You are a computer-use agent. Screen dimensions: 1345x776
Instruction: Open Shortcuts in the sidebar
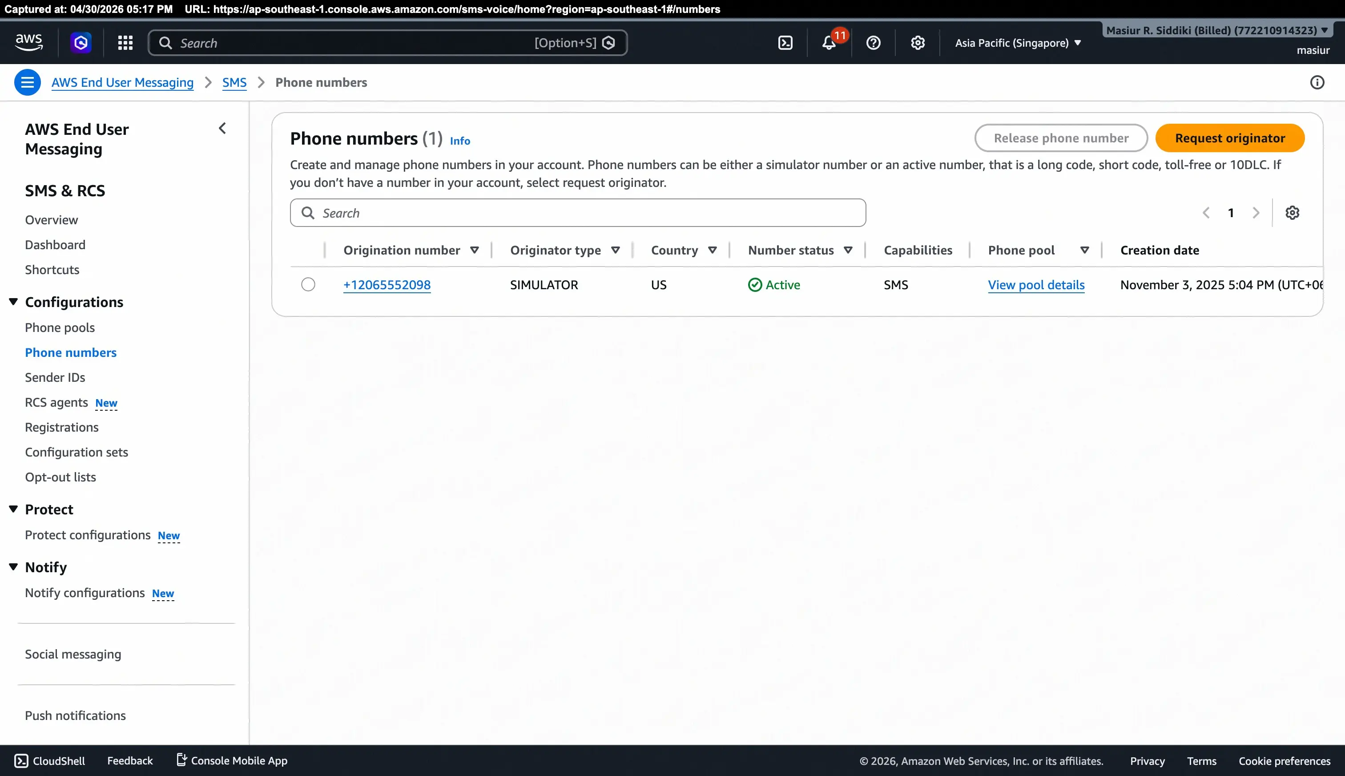(x=52, y=270)
